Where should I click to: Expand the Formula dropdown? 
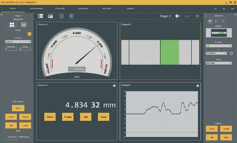click(x=219, y=46)
